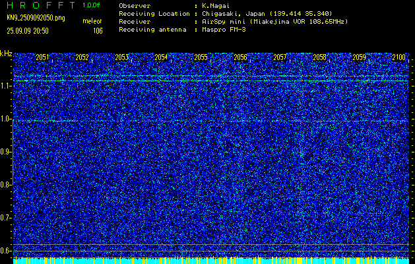Click the HROFFT title text
The image size is (415, 264).
click(40, 5)
